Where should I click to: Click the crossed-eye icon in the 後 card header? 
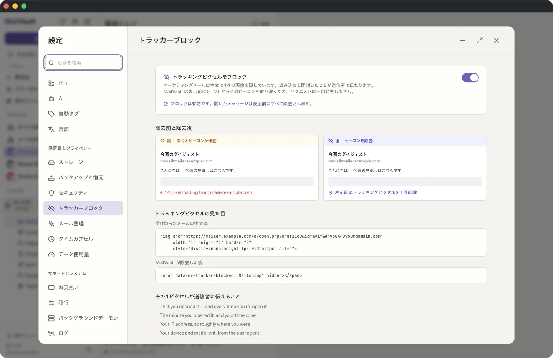pos(331,141)
